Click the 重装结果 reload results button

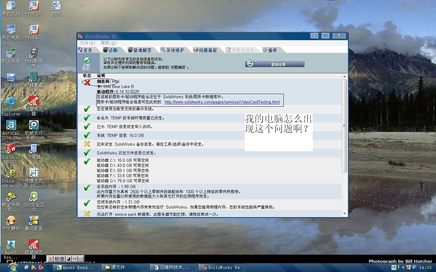(275, 64)
